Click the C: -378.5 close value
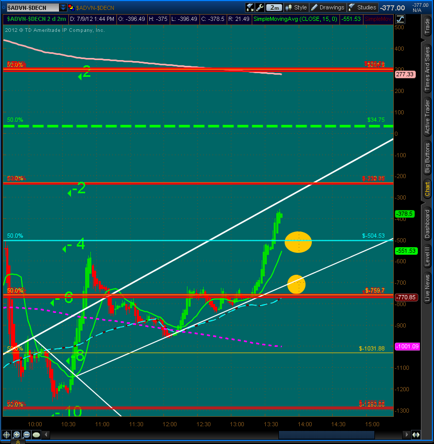The height and width of the screenshot is (444, 434). coord(213,19)
